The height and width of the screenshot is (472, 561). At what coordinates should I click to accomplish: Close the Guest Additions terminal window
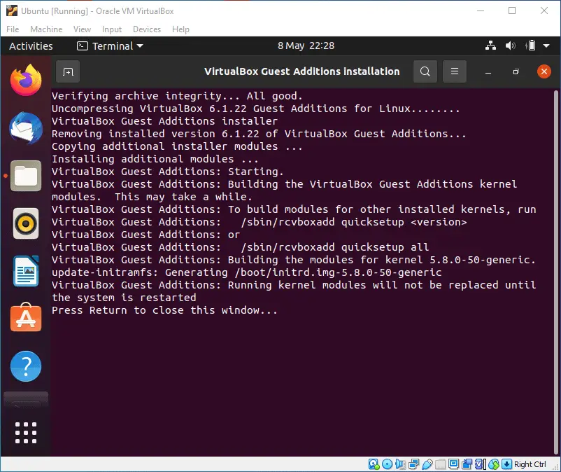pyautogui.click(x=544, y=71)
